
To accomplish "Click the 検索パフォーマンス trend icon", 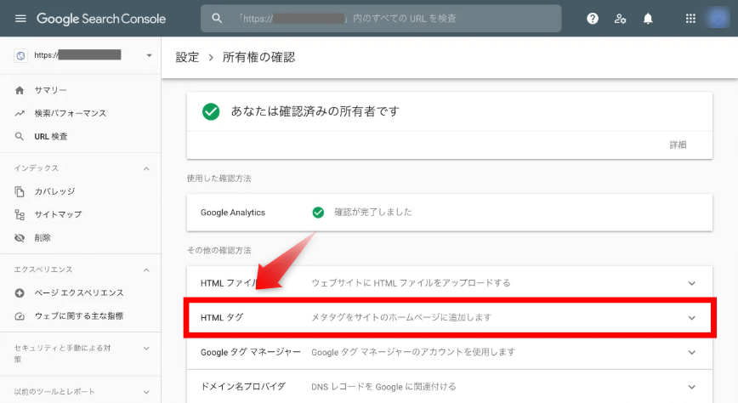I will click(20, 113).
